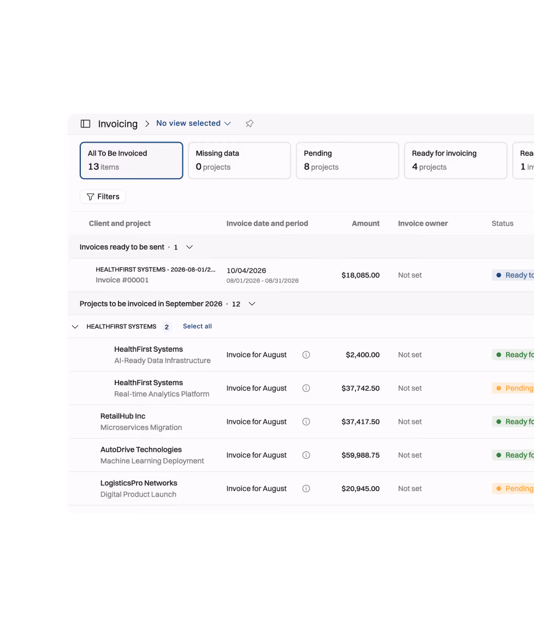Click the Invoice owner column header
The width and height of the screenshot is (534, 626).
pos(423,224)
